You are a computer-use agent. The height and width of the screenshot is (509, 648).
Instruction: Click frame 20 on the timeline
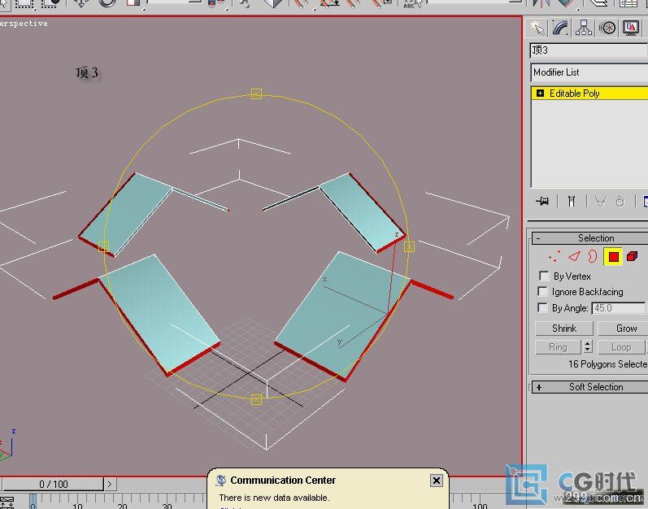(x=122, y=506)
